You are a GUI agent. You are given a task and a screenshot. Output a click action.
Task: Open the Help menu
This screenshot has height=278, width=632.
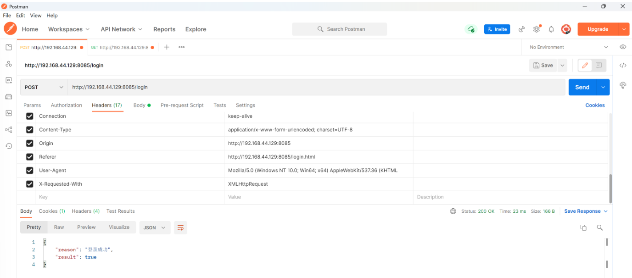(x=52, y=16)
